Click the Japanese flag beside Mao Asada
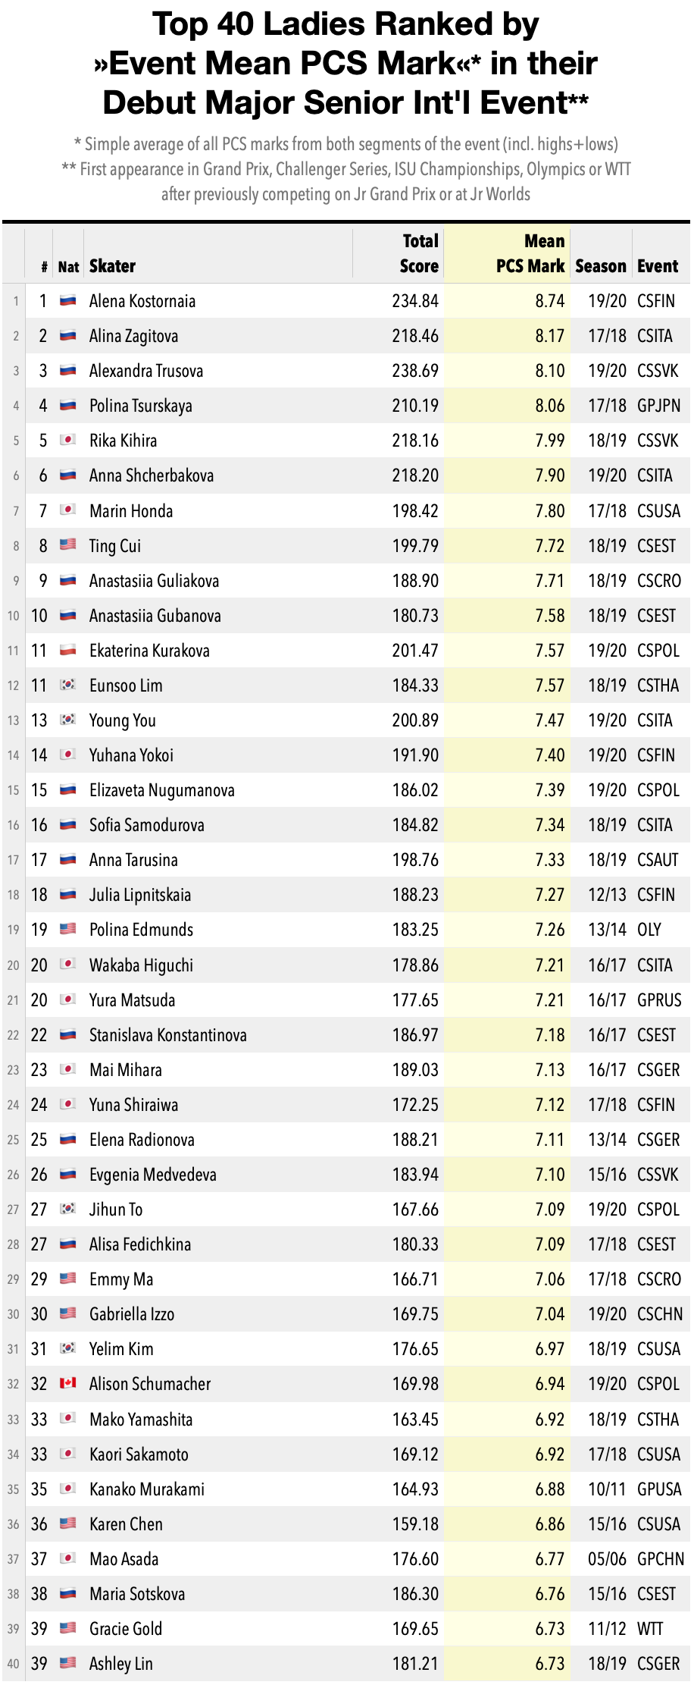The image size is (694, 1685). (x=68, y=1558)
